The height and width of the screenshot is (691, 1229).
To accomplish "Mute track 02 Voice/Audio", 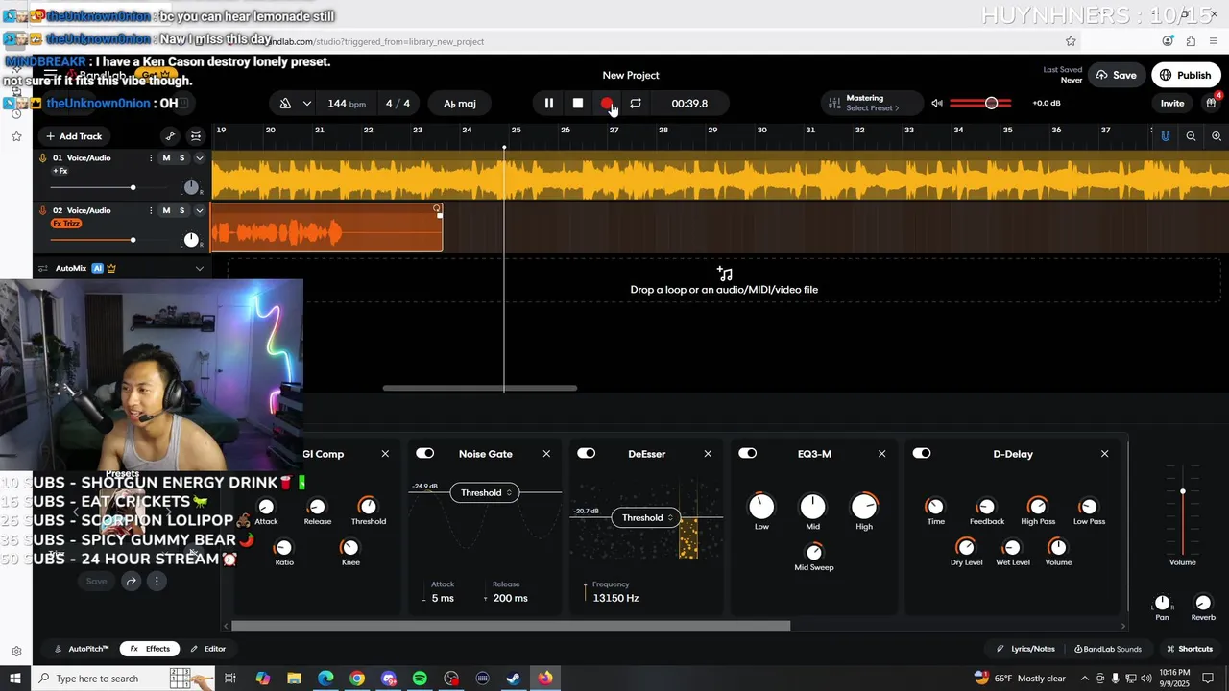I will coord(166,210).
